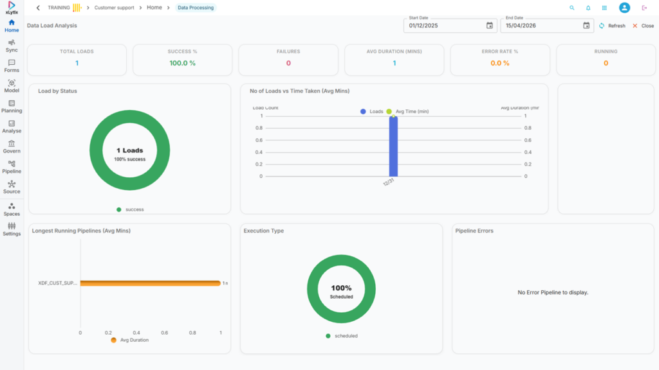659x370 pixels.
Task: Toggle the Avg Time (min) legend
Action: coord(407,112)
